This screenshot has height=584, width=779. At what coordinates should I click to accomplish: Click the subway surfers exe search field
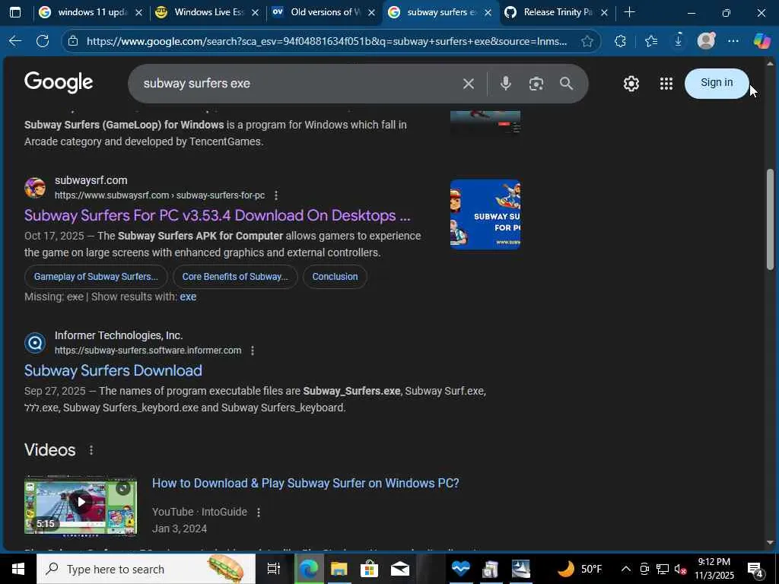point(298,84)
